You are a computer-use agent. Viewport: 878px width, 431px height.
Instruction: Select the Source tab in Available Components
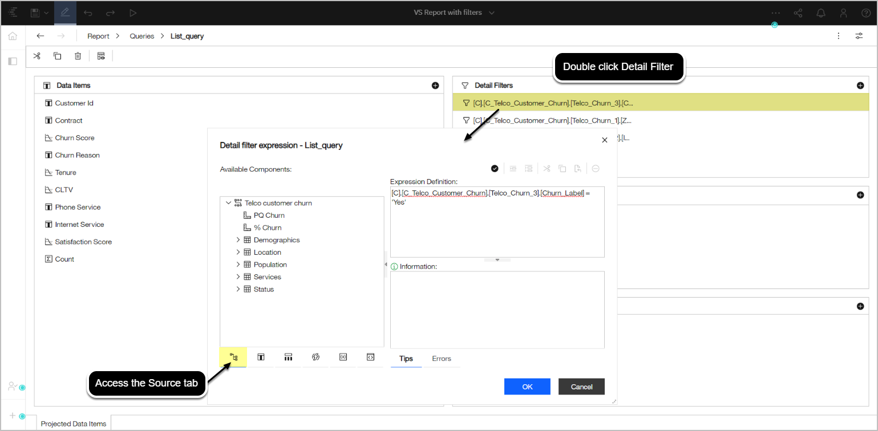pos(233,357)
